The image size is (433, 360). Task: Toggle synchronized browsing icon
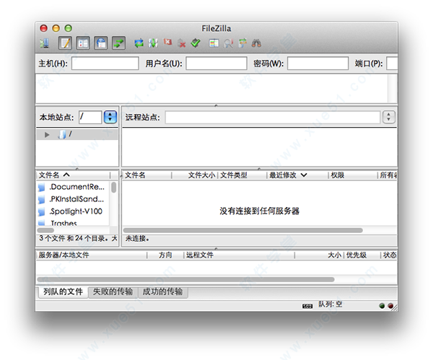coord(242,43)
